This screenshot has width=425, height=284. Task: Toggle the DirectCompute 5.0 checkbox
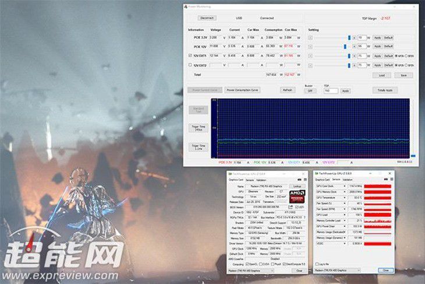click(x=284, y=264)
